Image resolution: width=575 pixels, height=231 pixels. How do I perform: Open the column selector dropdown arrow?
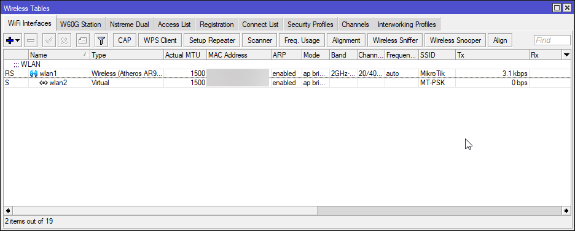point(566,55)
